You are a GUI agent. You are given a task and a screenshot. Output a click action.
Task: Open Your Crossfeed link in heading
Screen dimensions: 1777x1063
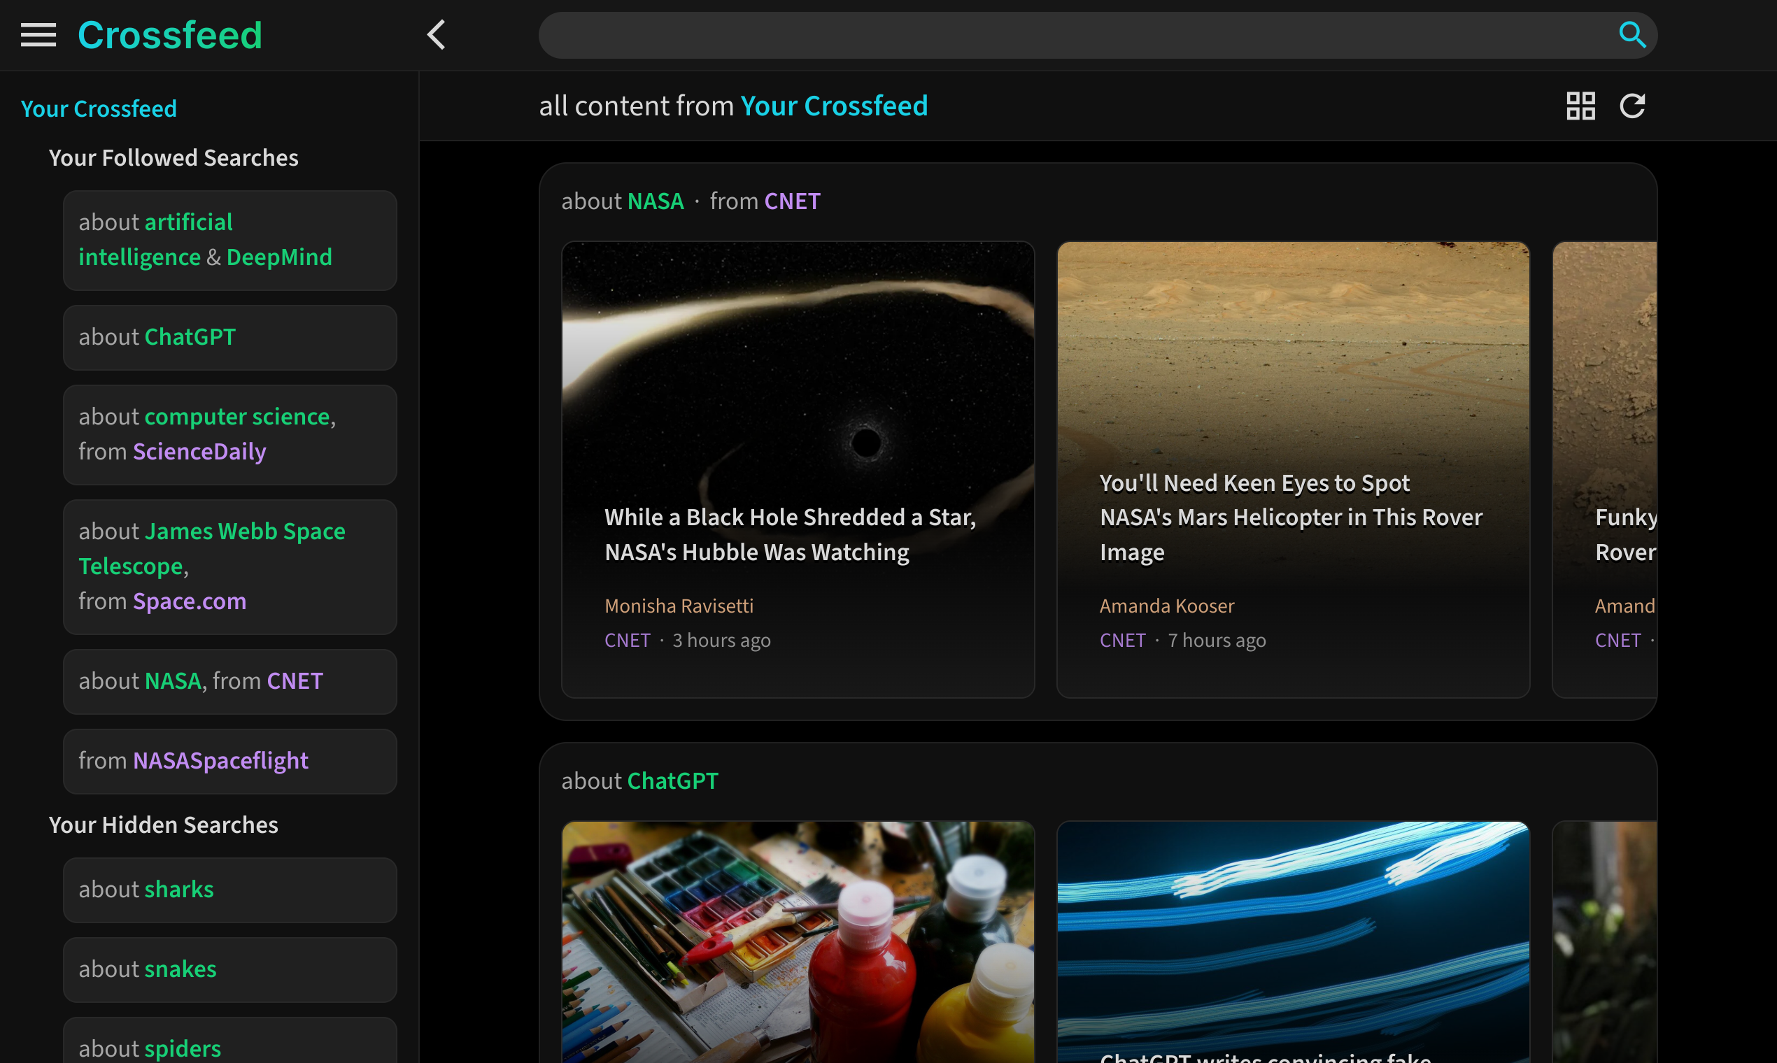coord(834,106)
